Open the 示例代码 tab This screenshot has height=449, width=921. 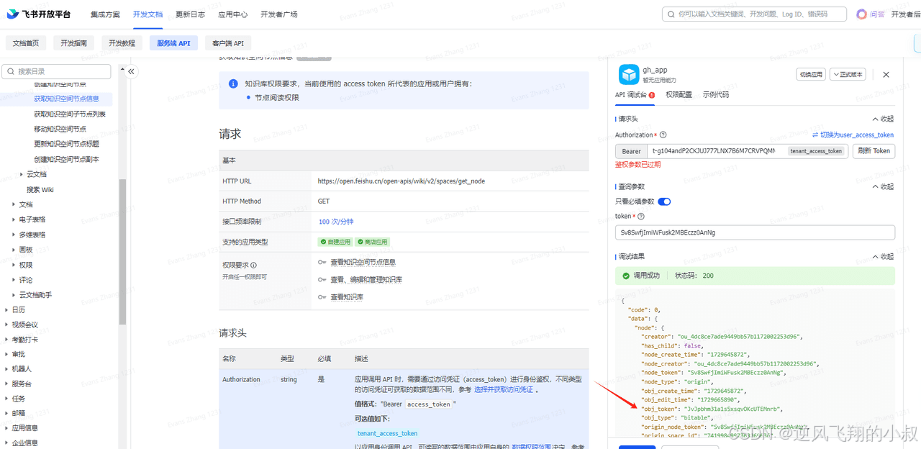coord(715,95)
